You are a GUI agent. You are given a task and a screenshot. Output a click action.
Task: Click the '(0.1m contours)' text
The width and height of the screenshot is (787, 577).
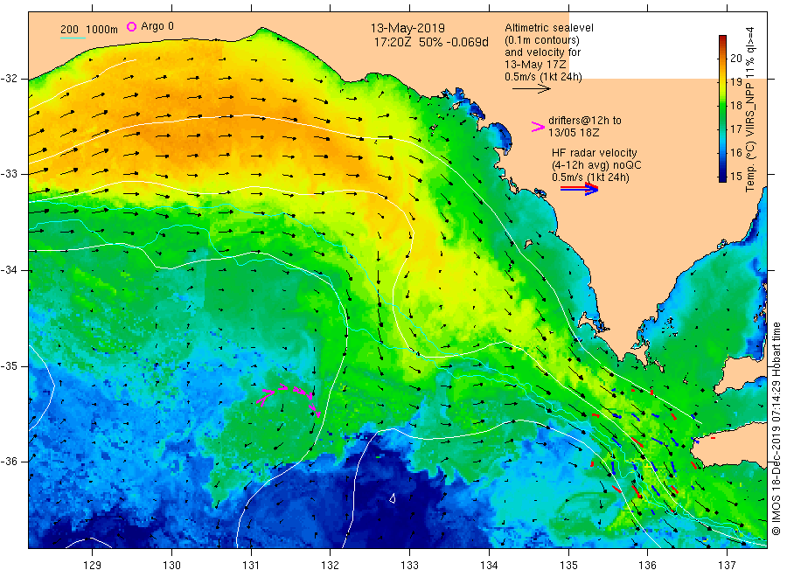(x=542, y=40)
